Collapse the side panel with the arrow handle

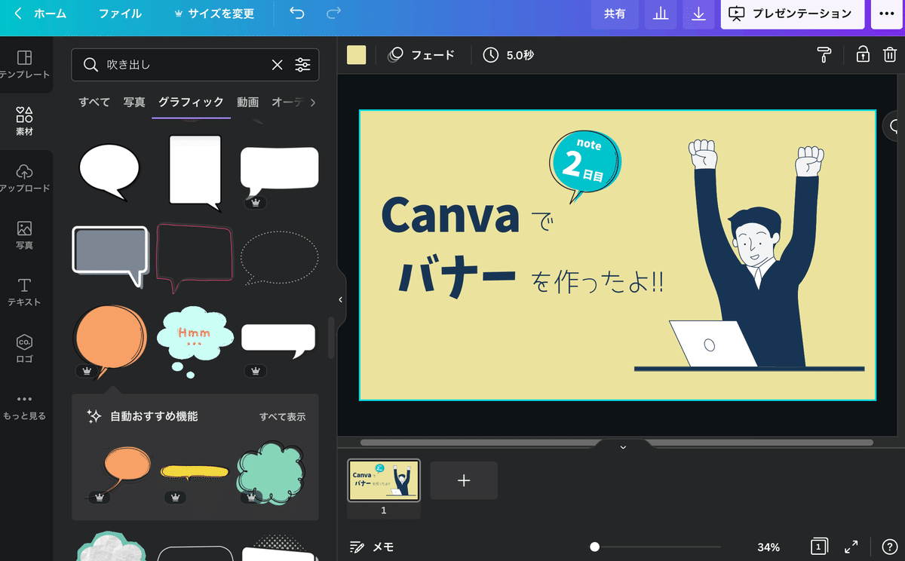coord(340,299)
